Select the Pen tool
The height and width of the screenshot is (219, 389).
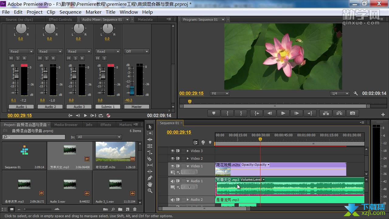(x=150, y=178)
